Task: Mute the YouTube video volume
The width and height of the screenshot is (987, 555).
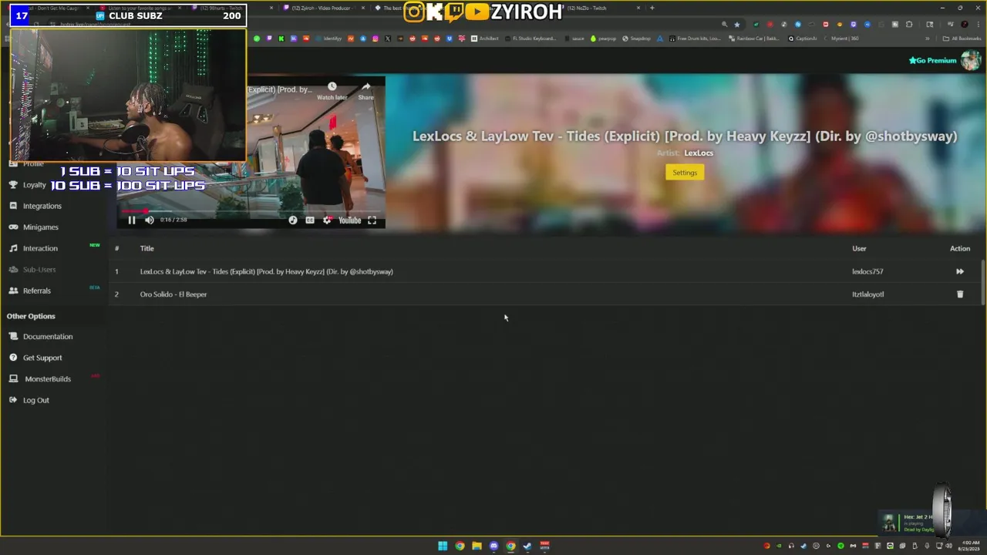Action: [150, 220]
